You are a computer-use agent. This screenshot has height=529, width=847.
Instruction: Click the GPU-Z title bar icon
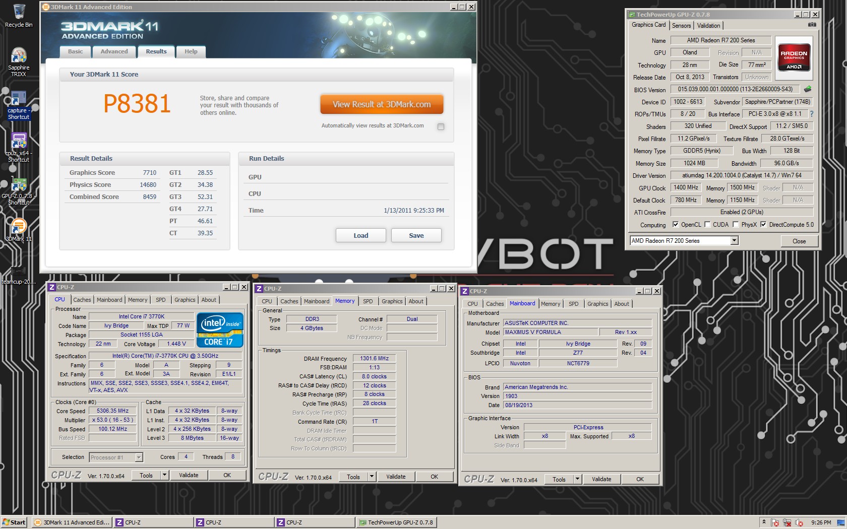point(631,15)
